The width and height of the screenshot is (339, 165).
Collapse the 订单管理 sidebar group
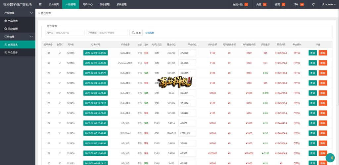pos(18,37)
